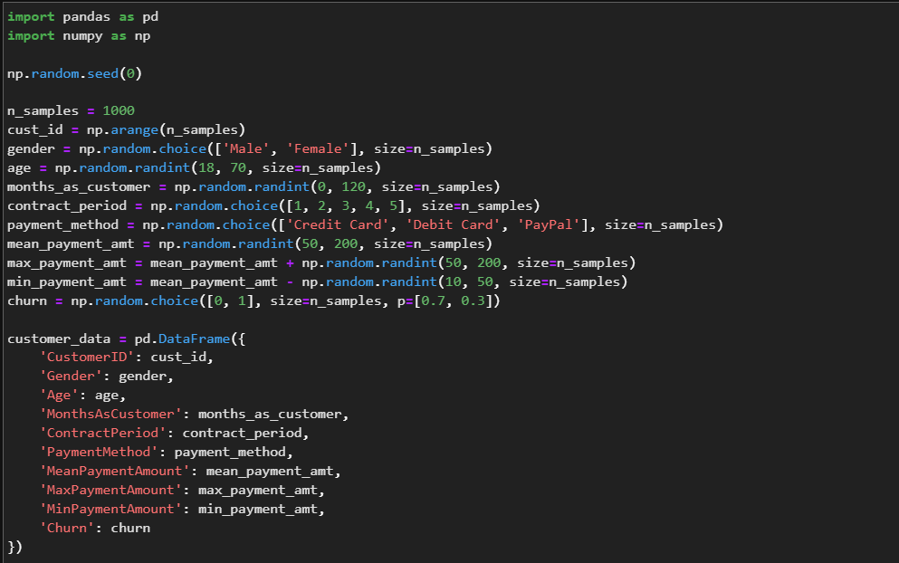The height and width of the screenshot is (563, 899).
Task: Click the pd.DataFrame call
Action: tap(190, 339)
